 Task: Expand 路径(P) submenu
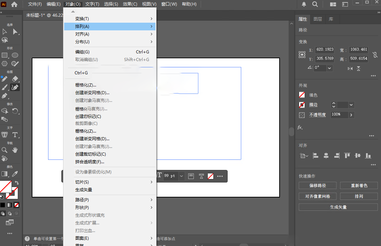pos(110,200)
